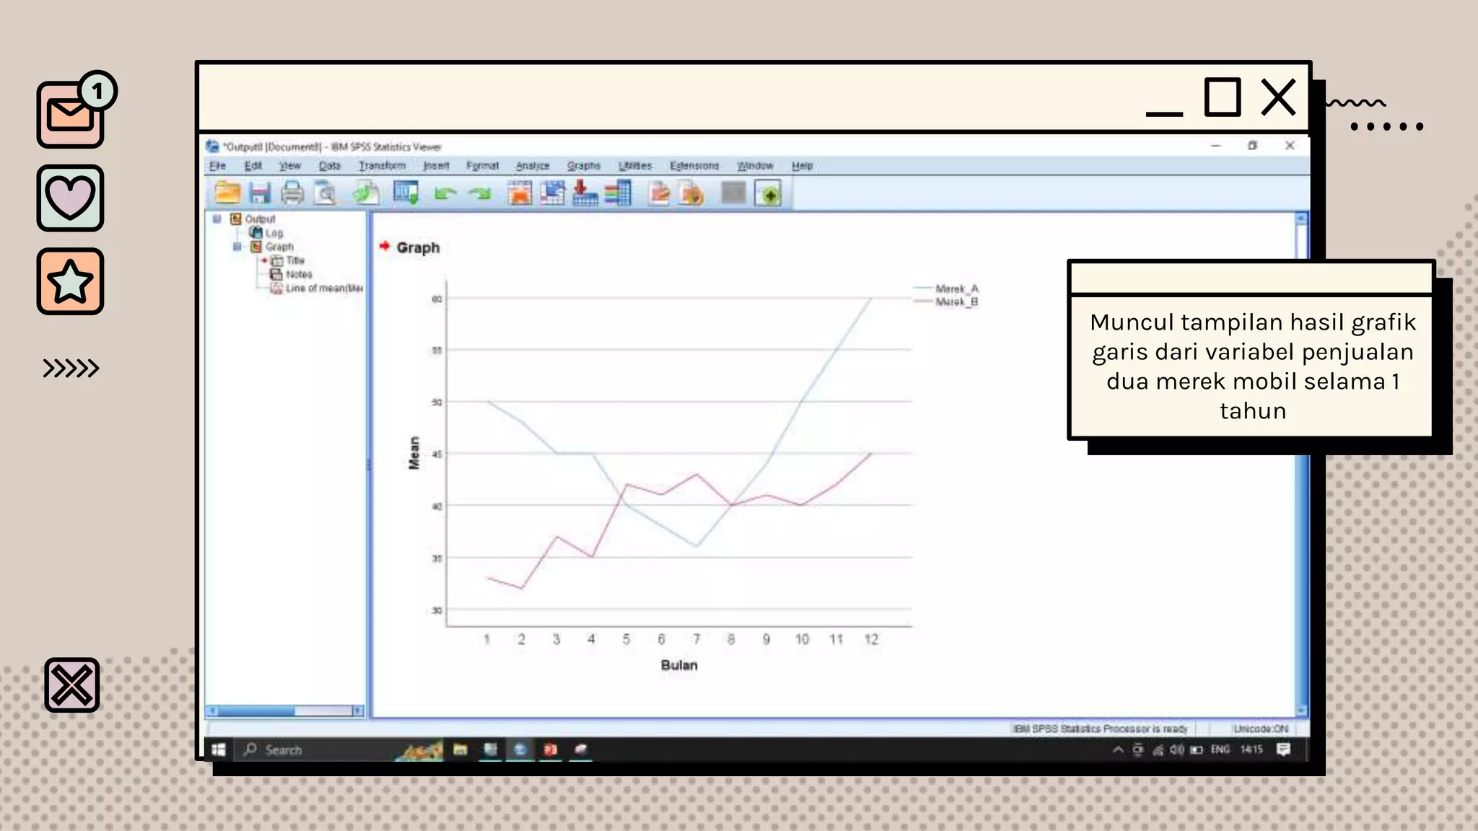Screen dimensions: 1478x831
Task: Save the output with the floppy disk icon
Action: [x=259, y=193]
